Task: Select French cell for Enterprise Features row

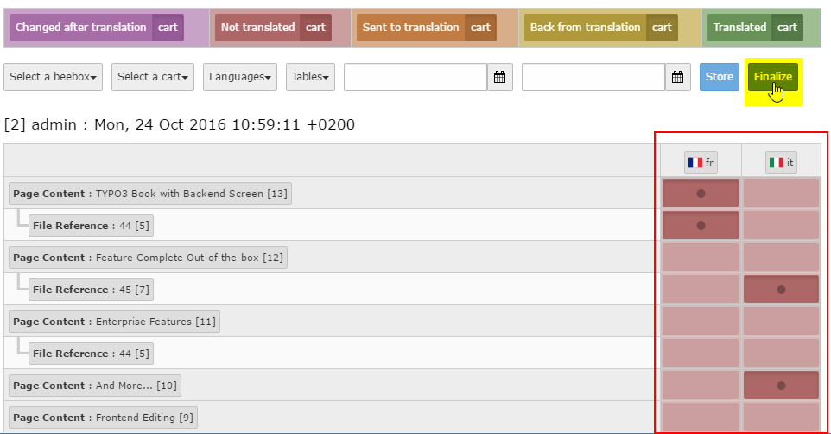Action: [x=701, y=322]
